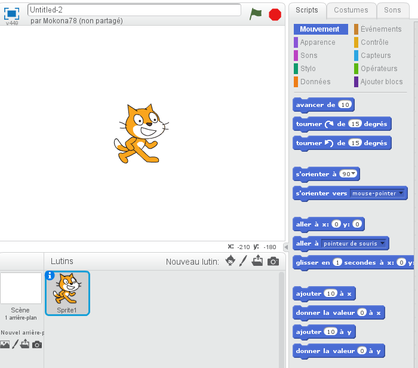Edit y value in aller à block
Image resolution: width=418 pixels, height=368 pixels.
(x=357, y=224)
